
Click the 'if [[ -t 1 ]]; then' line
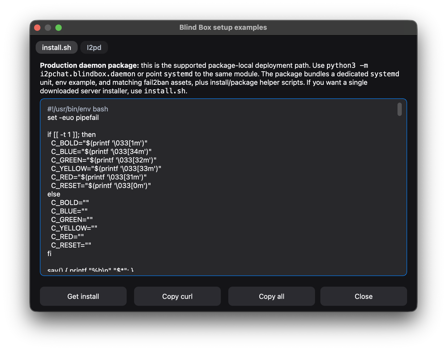coord(72,135)
